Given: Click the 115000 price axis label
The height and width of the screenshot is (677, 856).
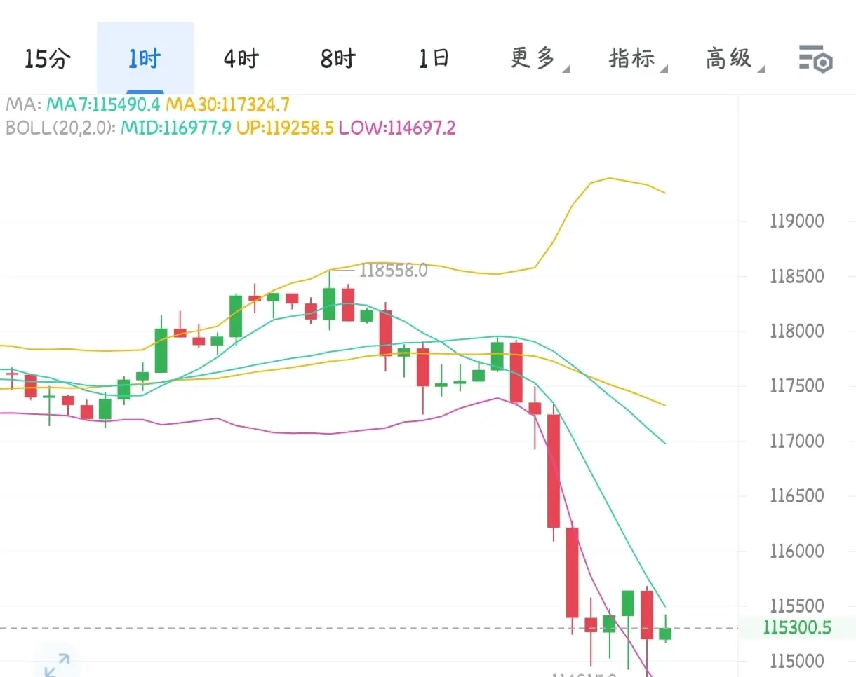Looking at the screenshot, I should click(x=796, y=661).
